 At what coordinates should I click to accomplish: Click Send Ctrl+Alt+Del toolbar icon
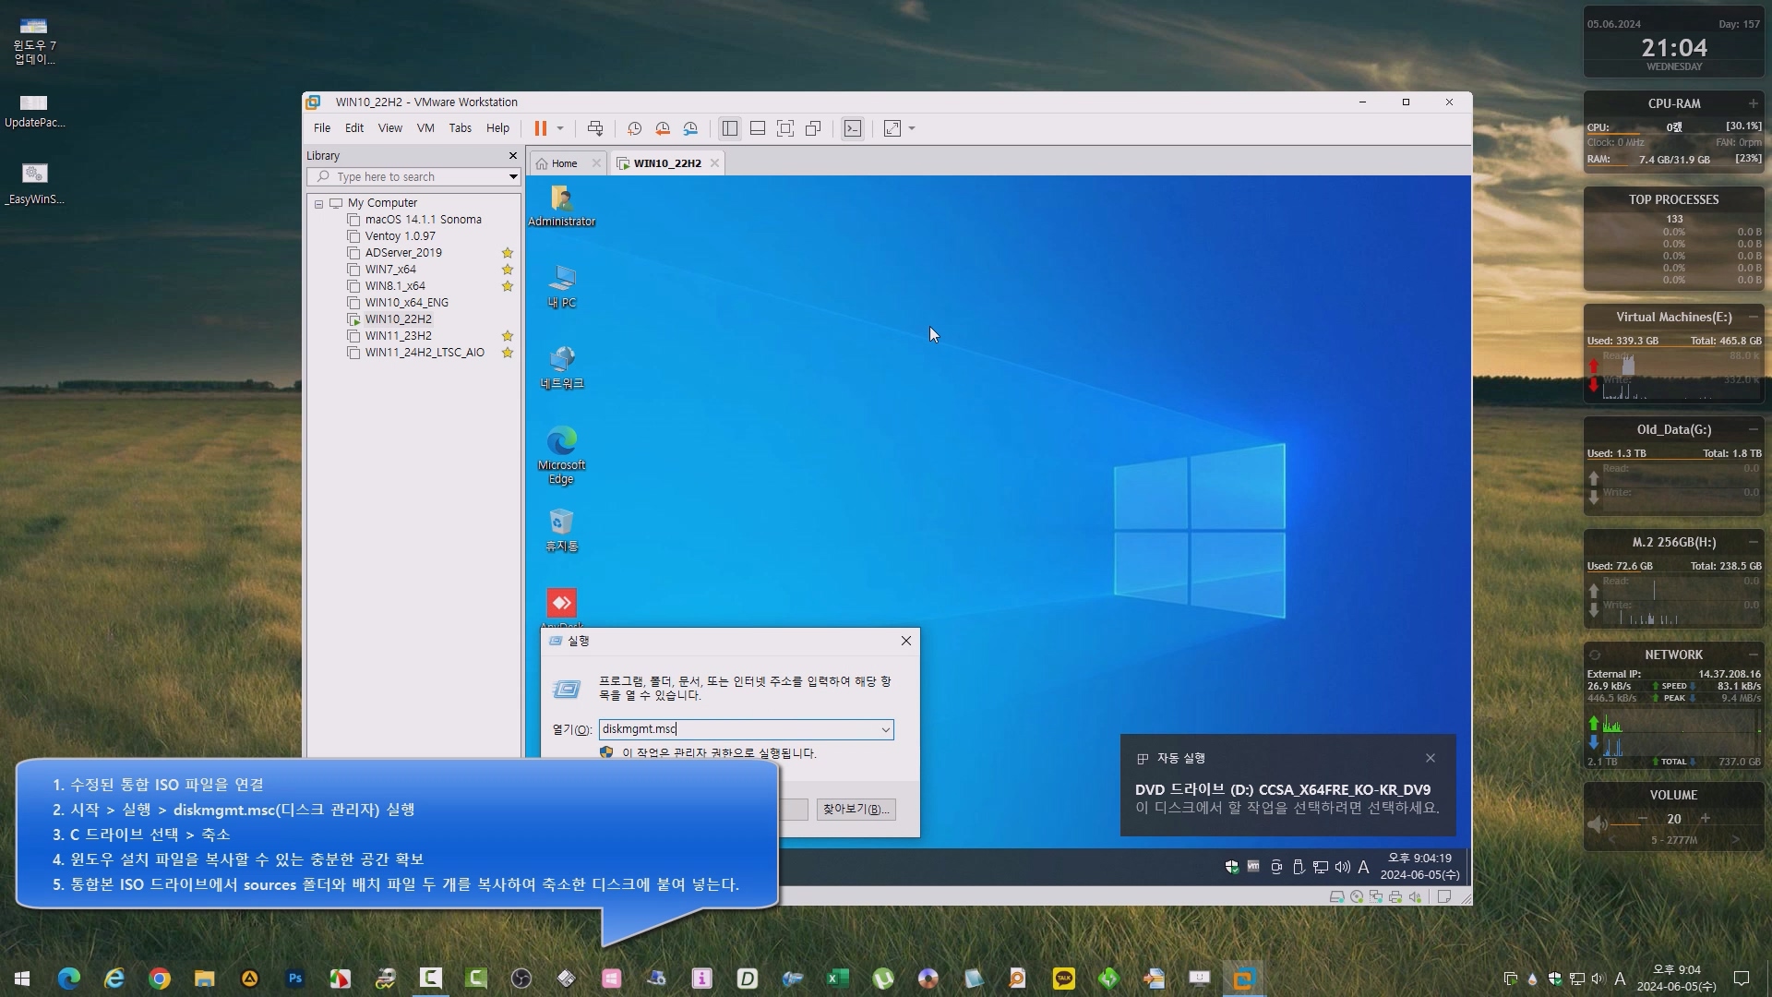595,128
